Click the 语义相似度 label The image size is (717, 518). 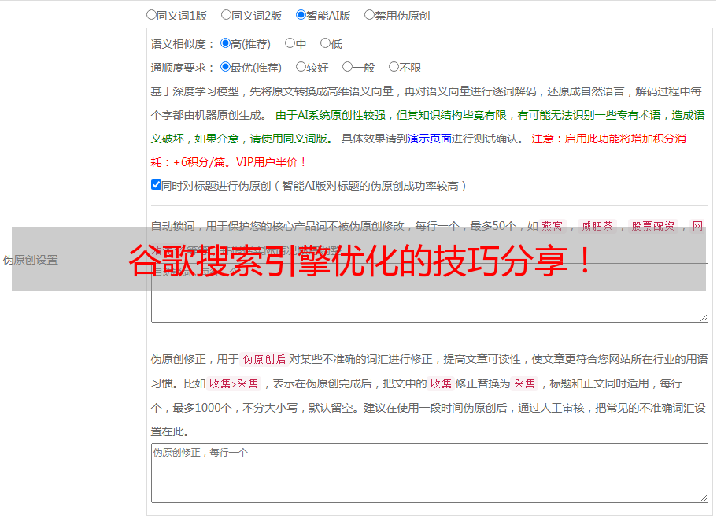tap(183, 44)
